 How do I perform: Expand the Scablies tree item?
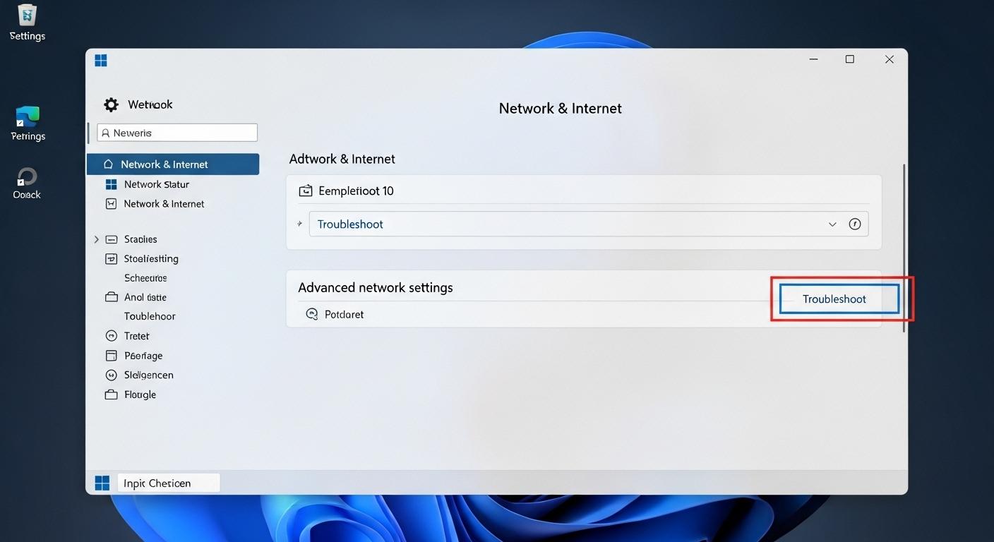97,239
